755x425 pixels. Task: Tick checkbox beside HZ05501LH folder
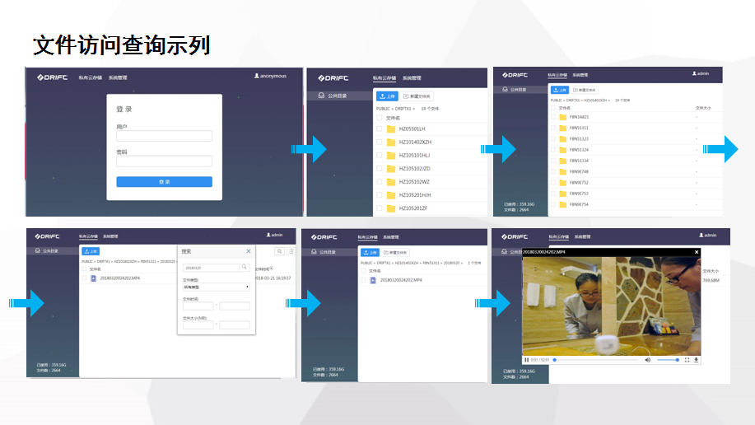click(379, 129)
